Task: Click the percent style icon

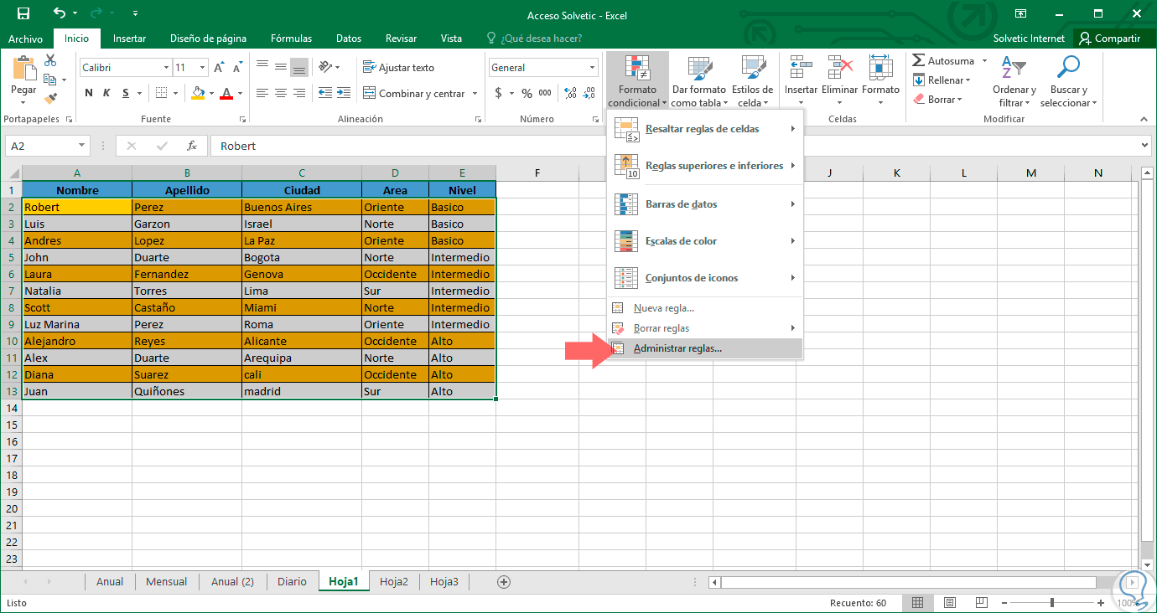Action: coord(527,93)
